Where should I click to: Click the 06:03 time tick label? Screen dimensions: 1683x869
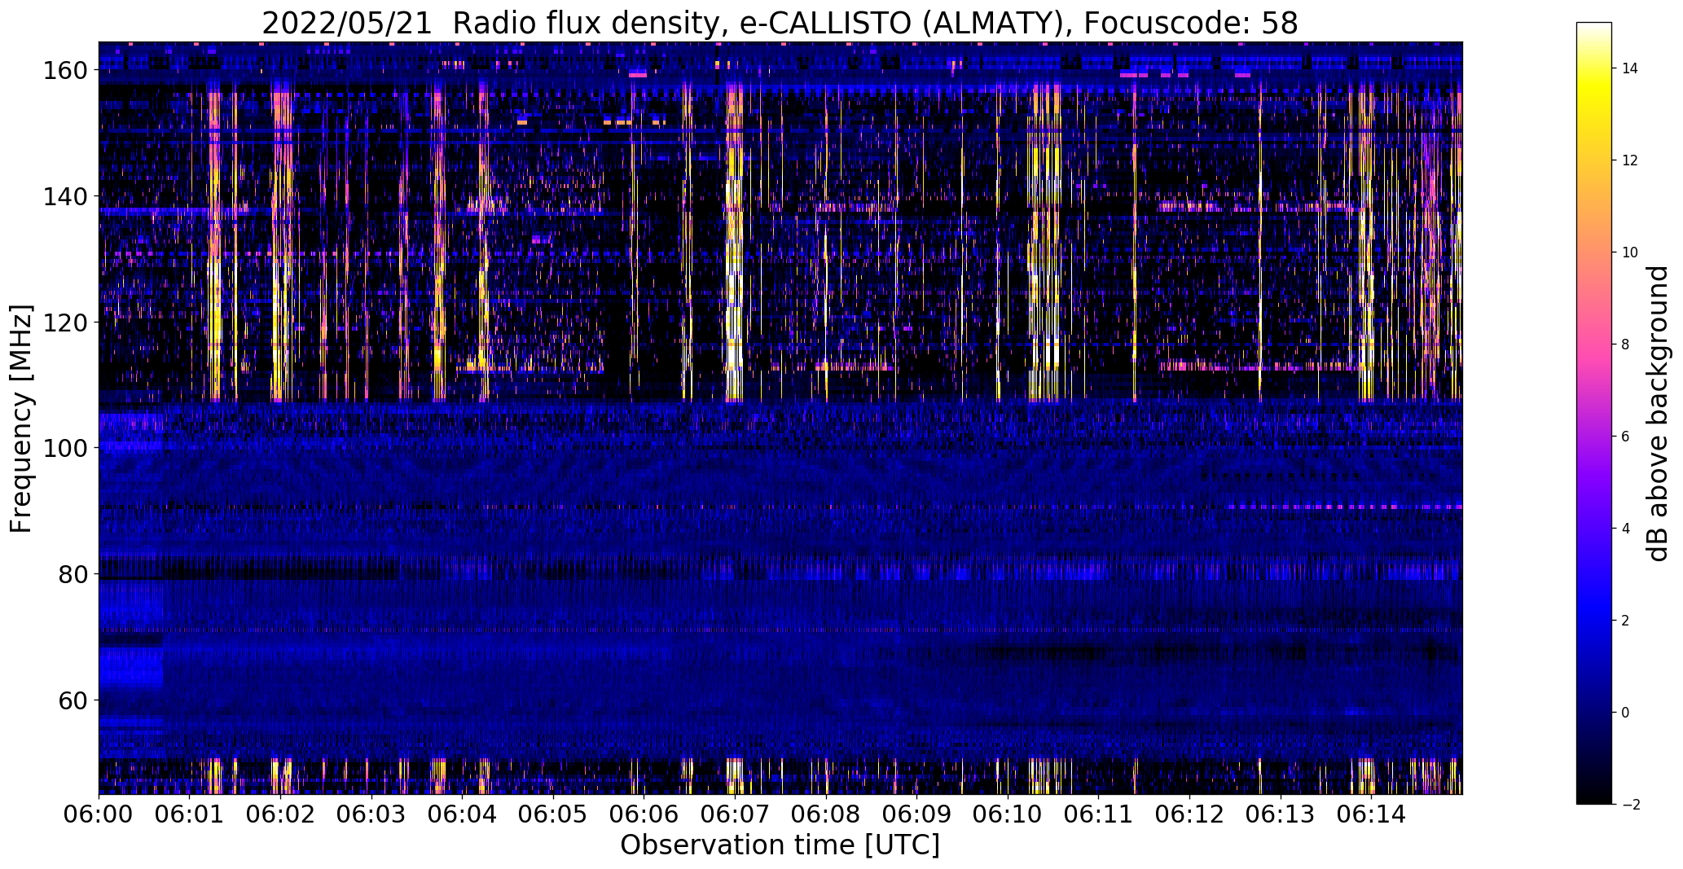click(x=371, y=814)
